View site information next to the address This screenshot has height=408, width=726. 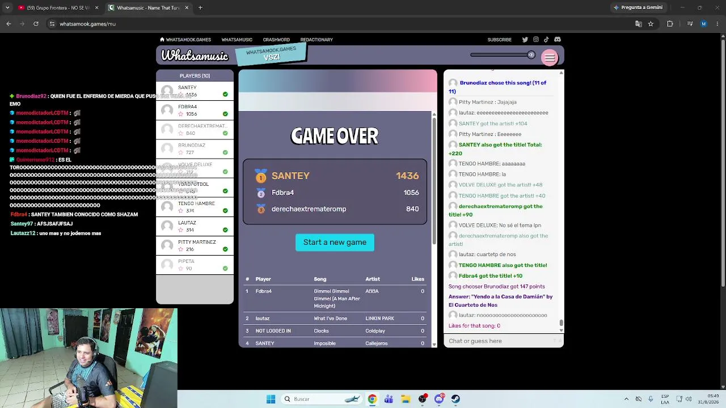coord(52,24)
